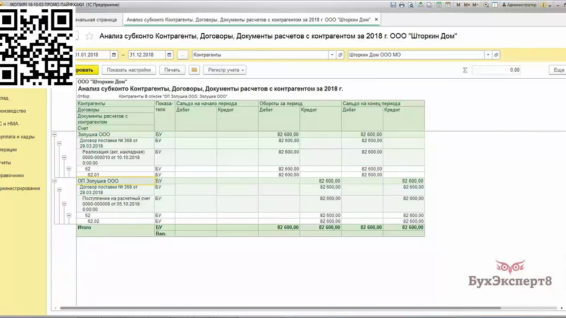Click Поступление на расчетный счет 0000-000008 cell
Image resolution: width=566 pixels, height=318 pixels.
coord(115,204)
